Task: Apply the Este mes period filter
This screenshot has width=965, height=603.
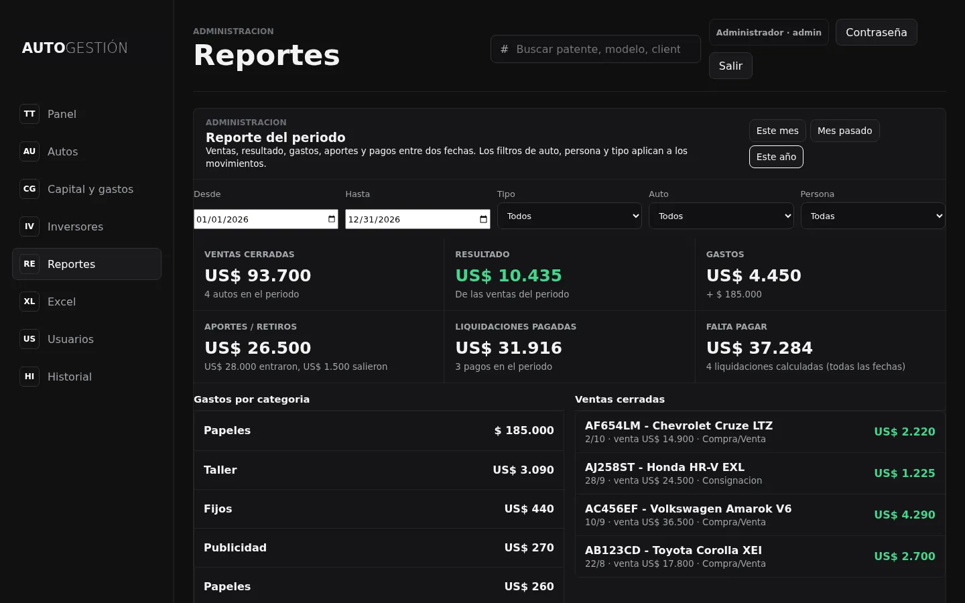Action: coord(777,131)
